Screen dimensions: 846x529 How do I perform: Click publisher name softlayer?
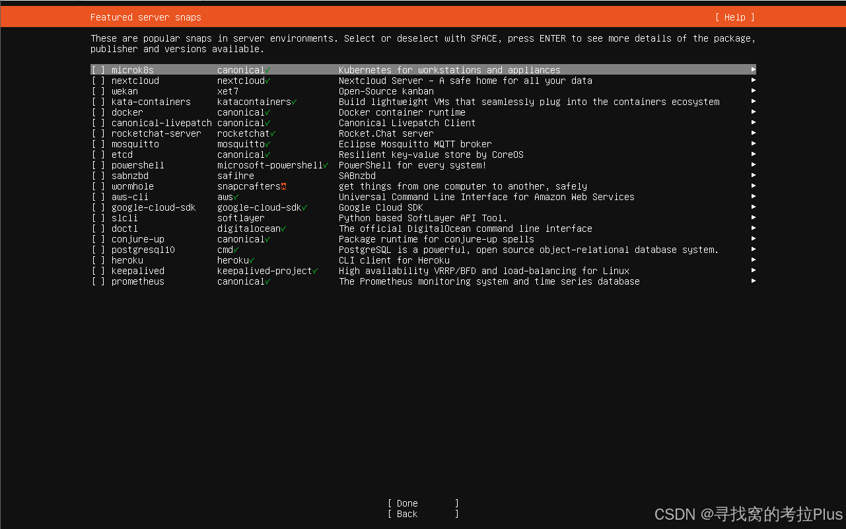click(241, 218)
